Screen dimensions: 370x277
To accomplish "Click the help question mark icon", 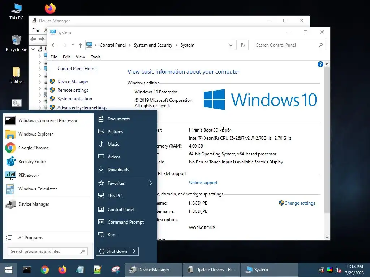I will pos(320,64).
